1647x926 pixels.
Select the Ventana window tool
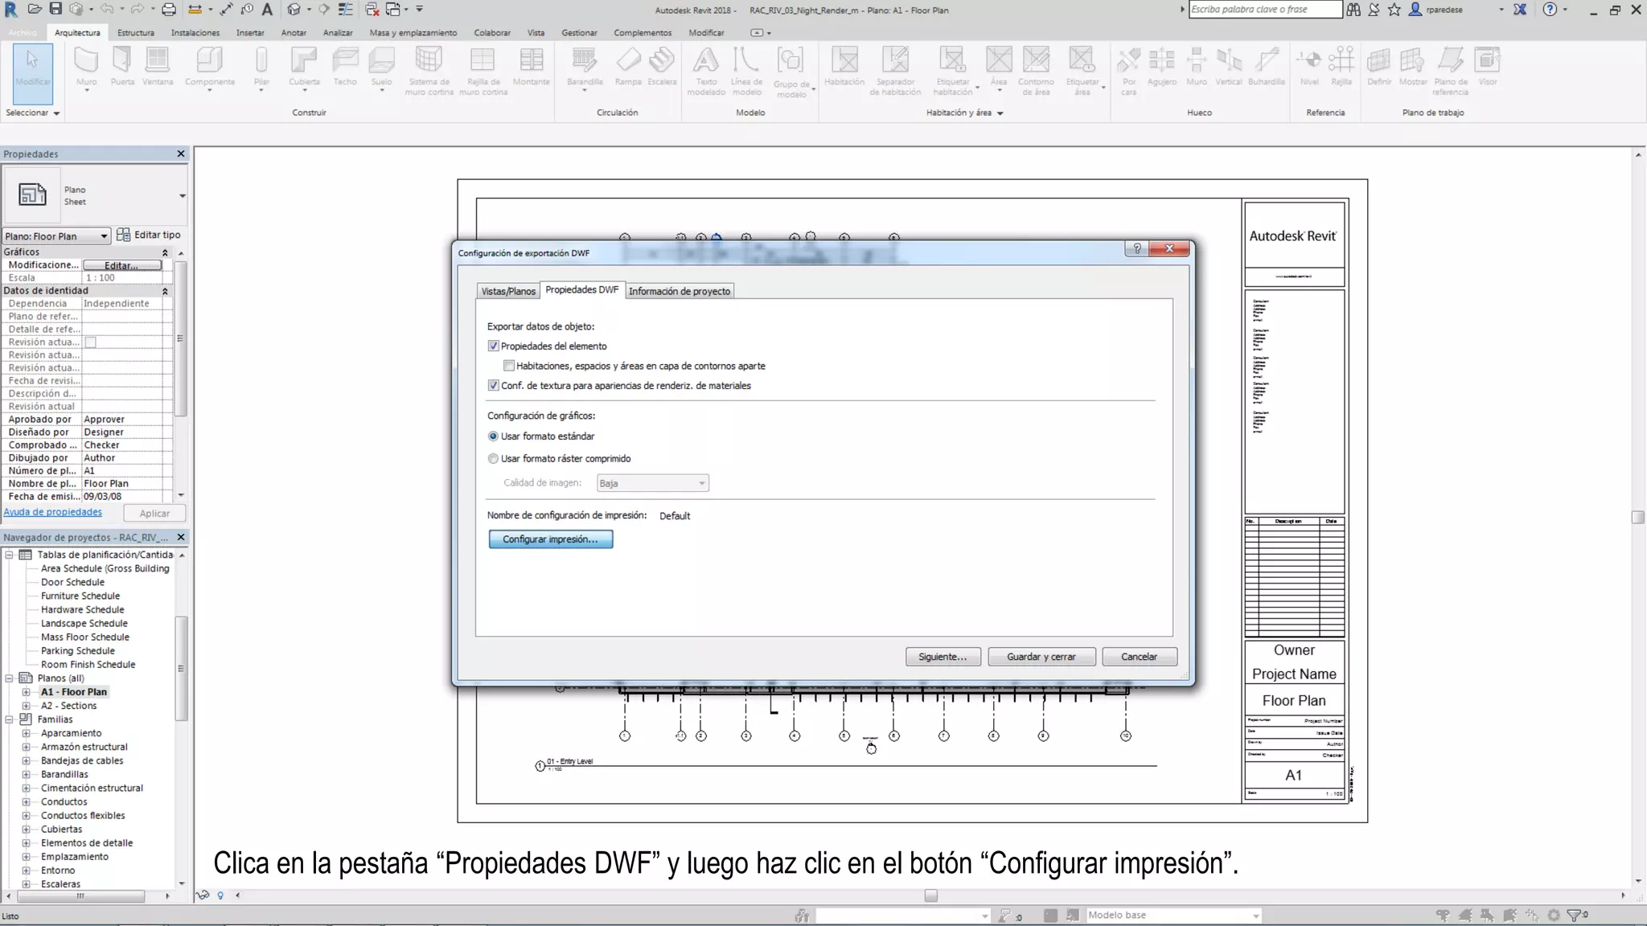158,67
